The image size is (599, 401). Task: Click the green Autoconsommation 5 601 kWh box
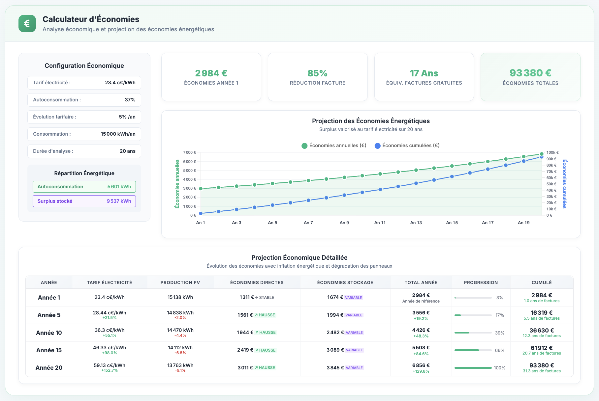(84, 187)
